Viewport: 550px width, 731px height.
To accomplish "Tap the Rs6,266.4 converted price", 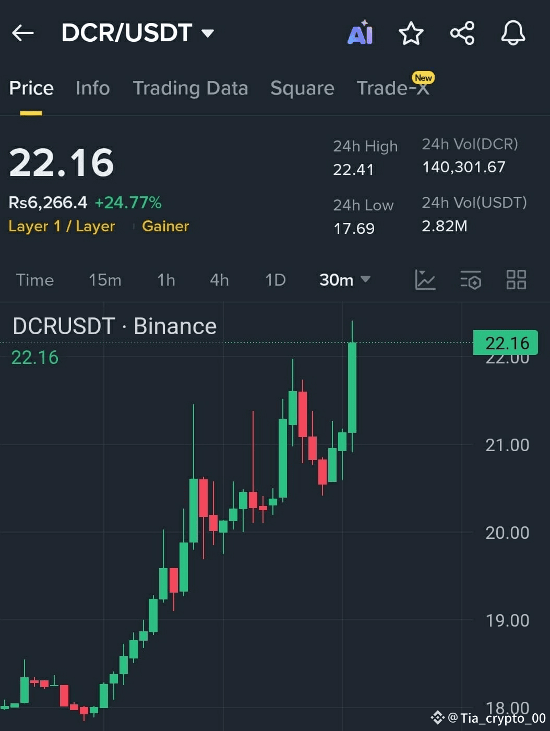I will coord(48,203).
